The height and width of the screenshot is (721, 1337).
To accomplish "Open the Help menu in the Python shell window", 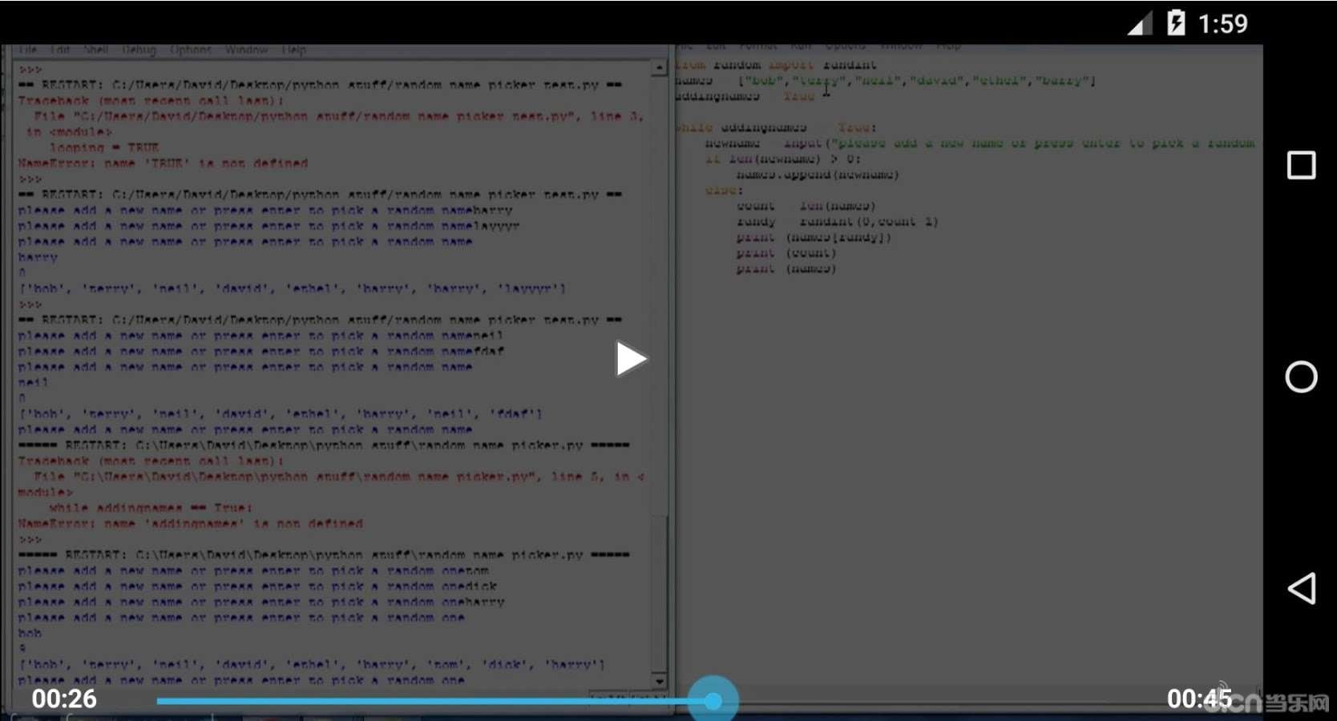I will [x=293, y=50].
